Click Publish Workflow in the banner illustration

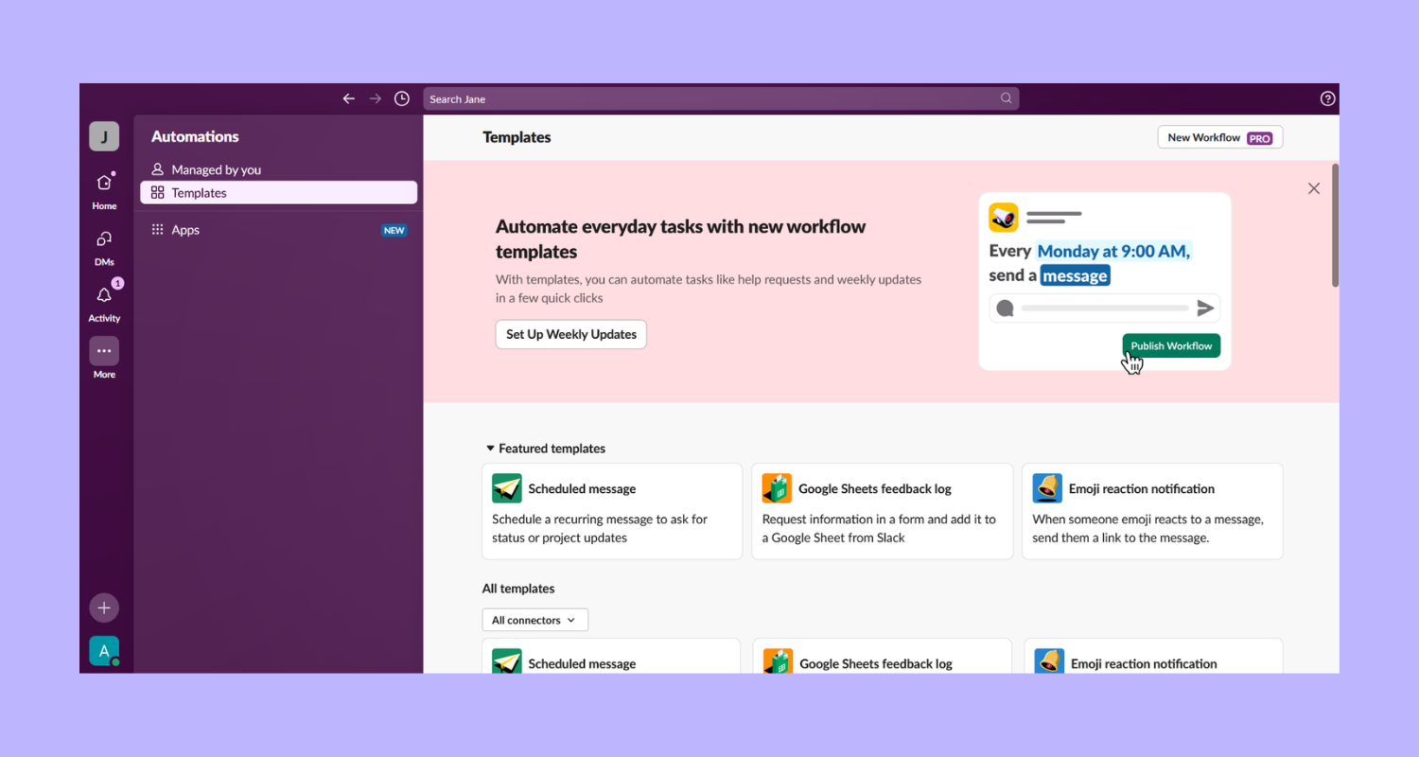1171,345
